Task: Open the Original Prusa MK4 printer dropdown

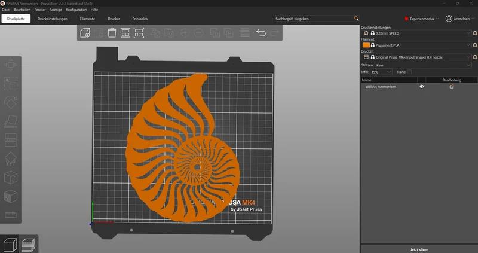Action: coord(416,57)
